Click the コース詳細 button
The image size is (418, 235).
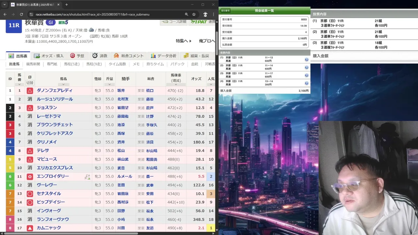click(174, 22)
